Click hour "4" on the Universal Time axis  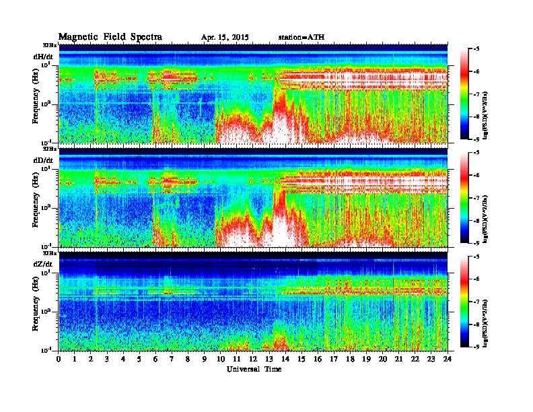(x=123, y=359)
